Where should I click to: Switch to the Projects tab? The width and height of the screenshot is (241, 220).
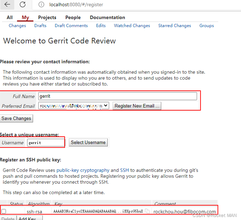pyautogui.click(x=47, y=17)
